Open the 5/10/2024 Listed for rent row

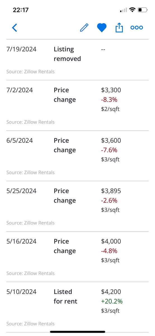pyautogui.click(x=77, y=307)
